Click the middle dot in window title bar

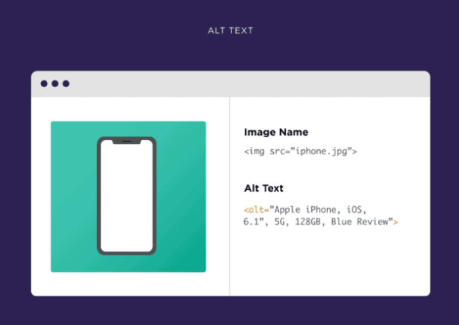pyautogui.click(x=55, y=83)
